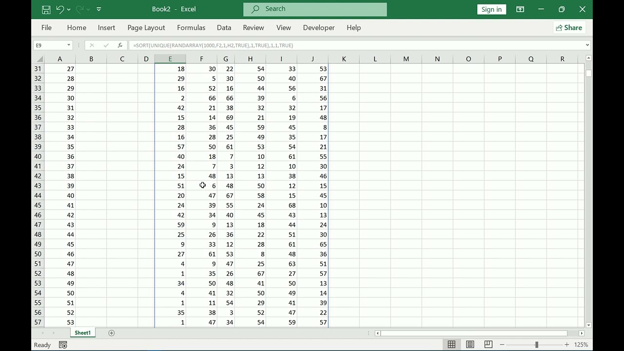Image resolution: width=624 pixels, height=351 pixels.
Task: Click into the formula bar text
Action: pos(356,45)
